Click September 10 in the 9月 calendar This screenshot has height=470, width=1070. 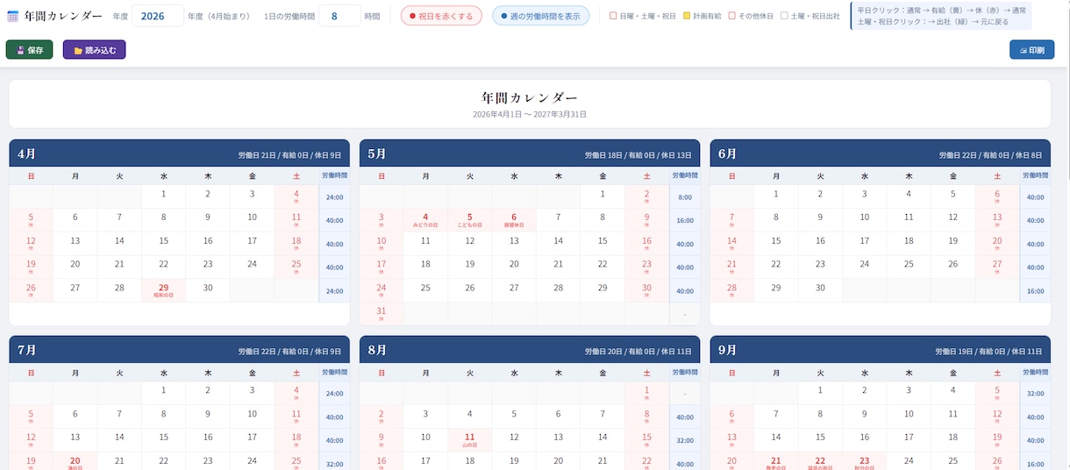pos(909,416)
